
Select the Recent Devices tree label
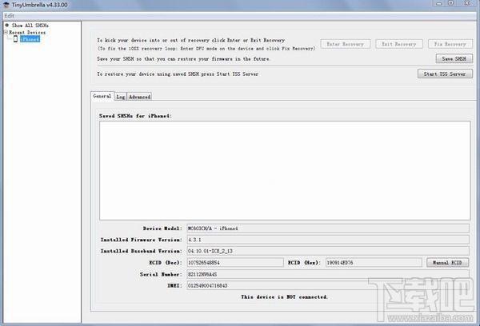click(27, 32)
